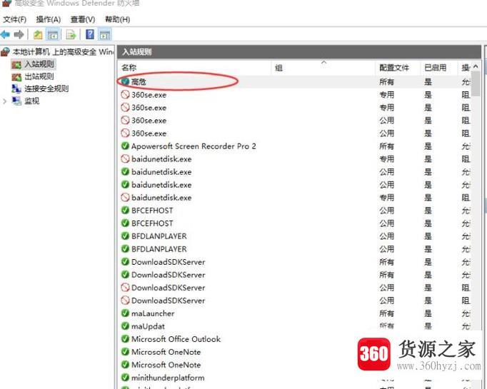The image size is (487, 389).
Task: Open the 文件(F) menu
Action: (x=14, y=19)
